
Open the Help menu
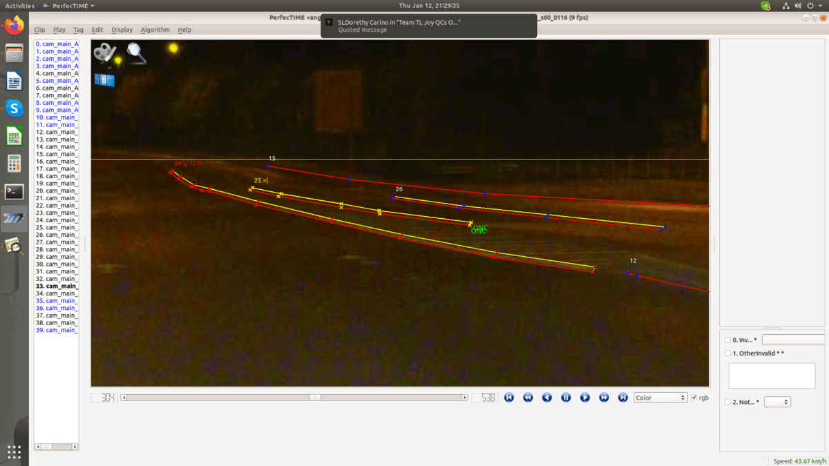coord(184,30)
